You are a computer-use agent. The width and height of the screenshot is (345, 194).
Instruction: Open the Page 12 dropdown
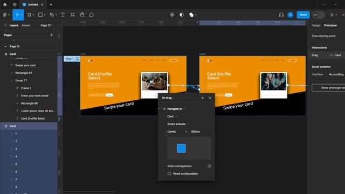click(47, 25)
